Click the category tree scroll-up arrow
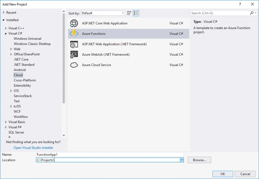This screenshot has width=259, height=179. [x=64, y=11]
